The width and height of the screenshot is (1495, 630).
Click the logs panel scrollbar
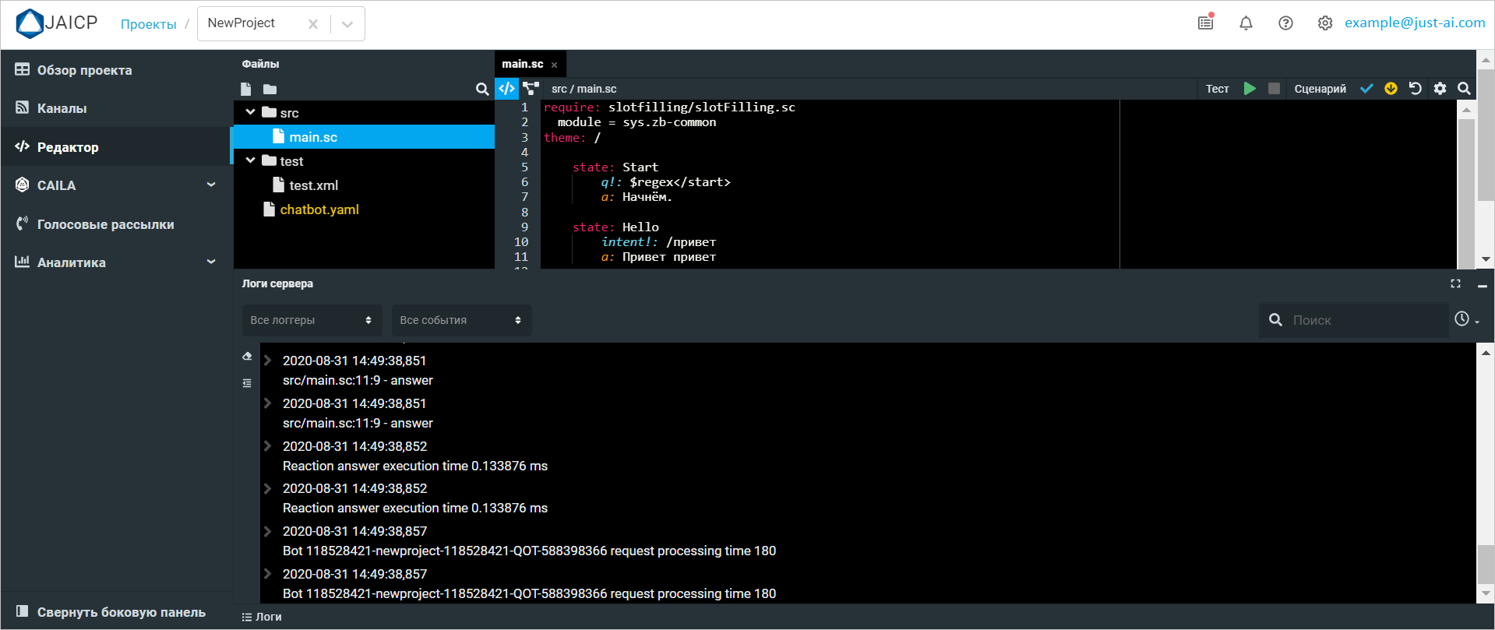(1485, 564)
